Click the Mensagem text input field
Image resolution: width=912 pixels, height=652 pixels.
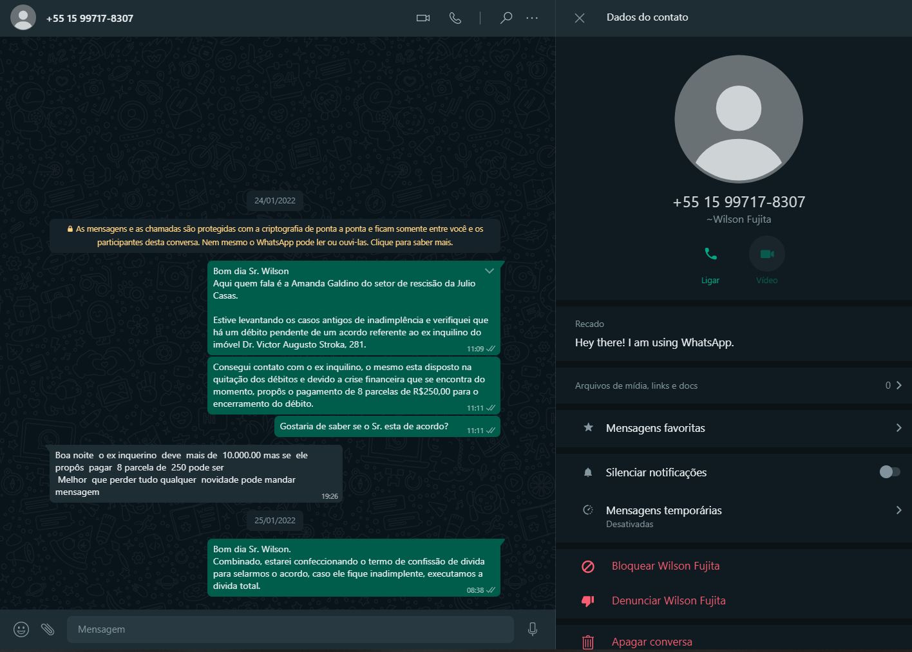[290, 629]
